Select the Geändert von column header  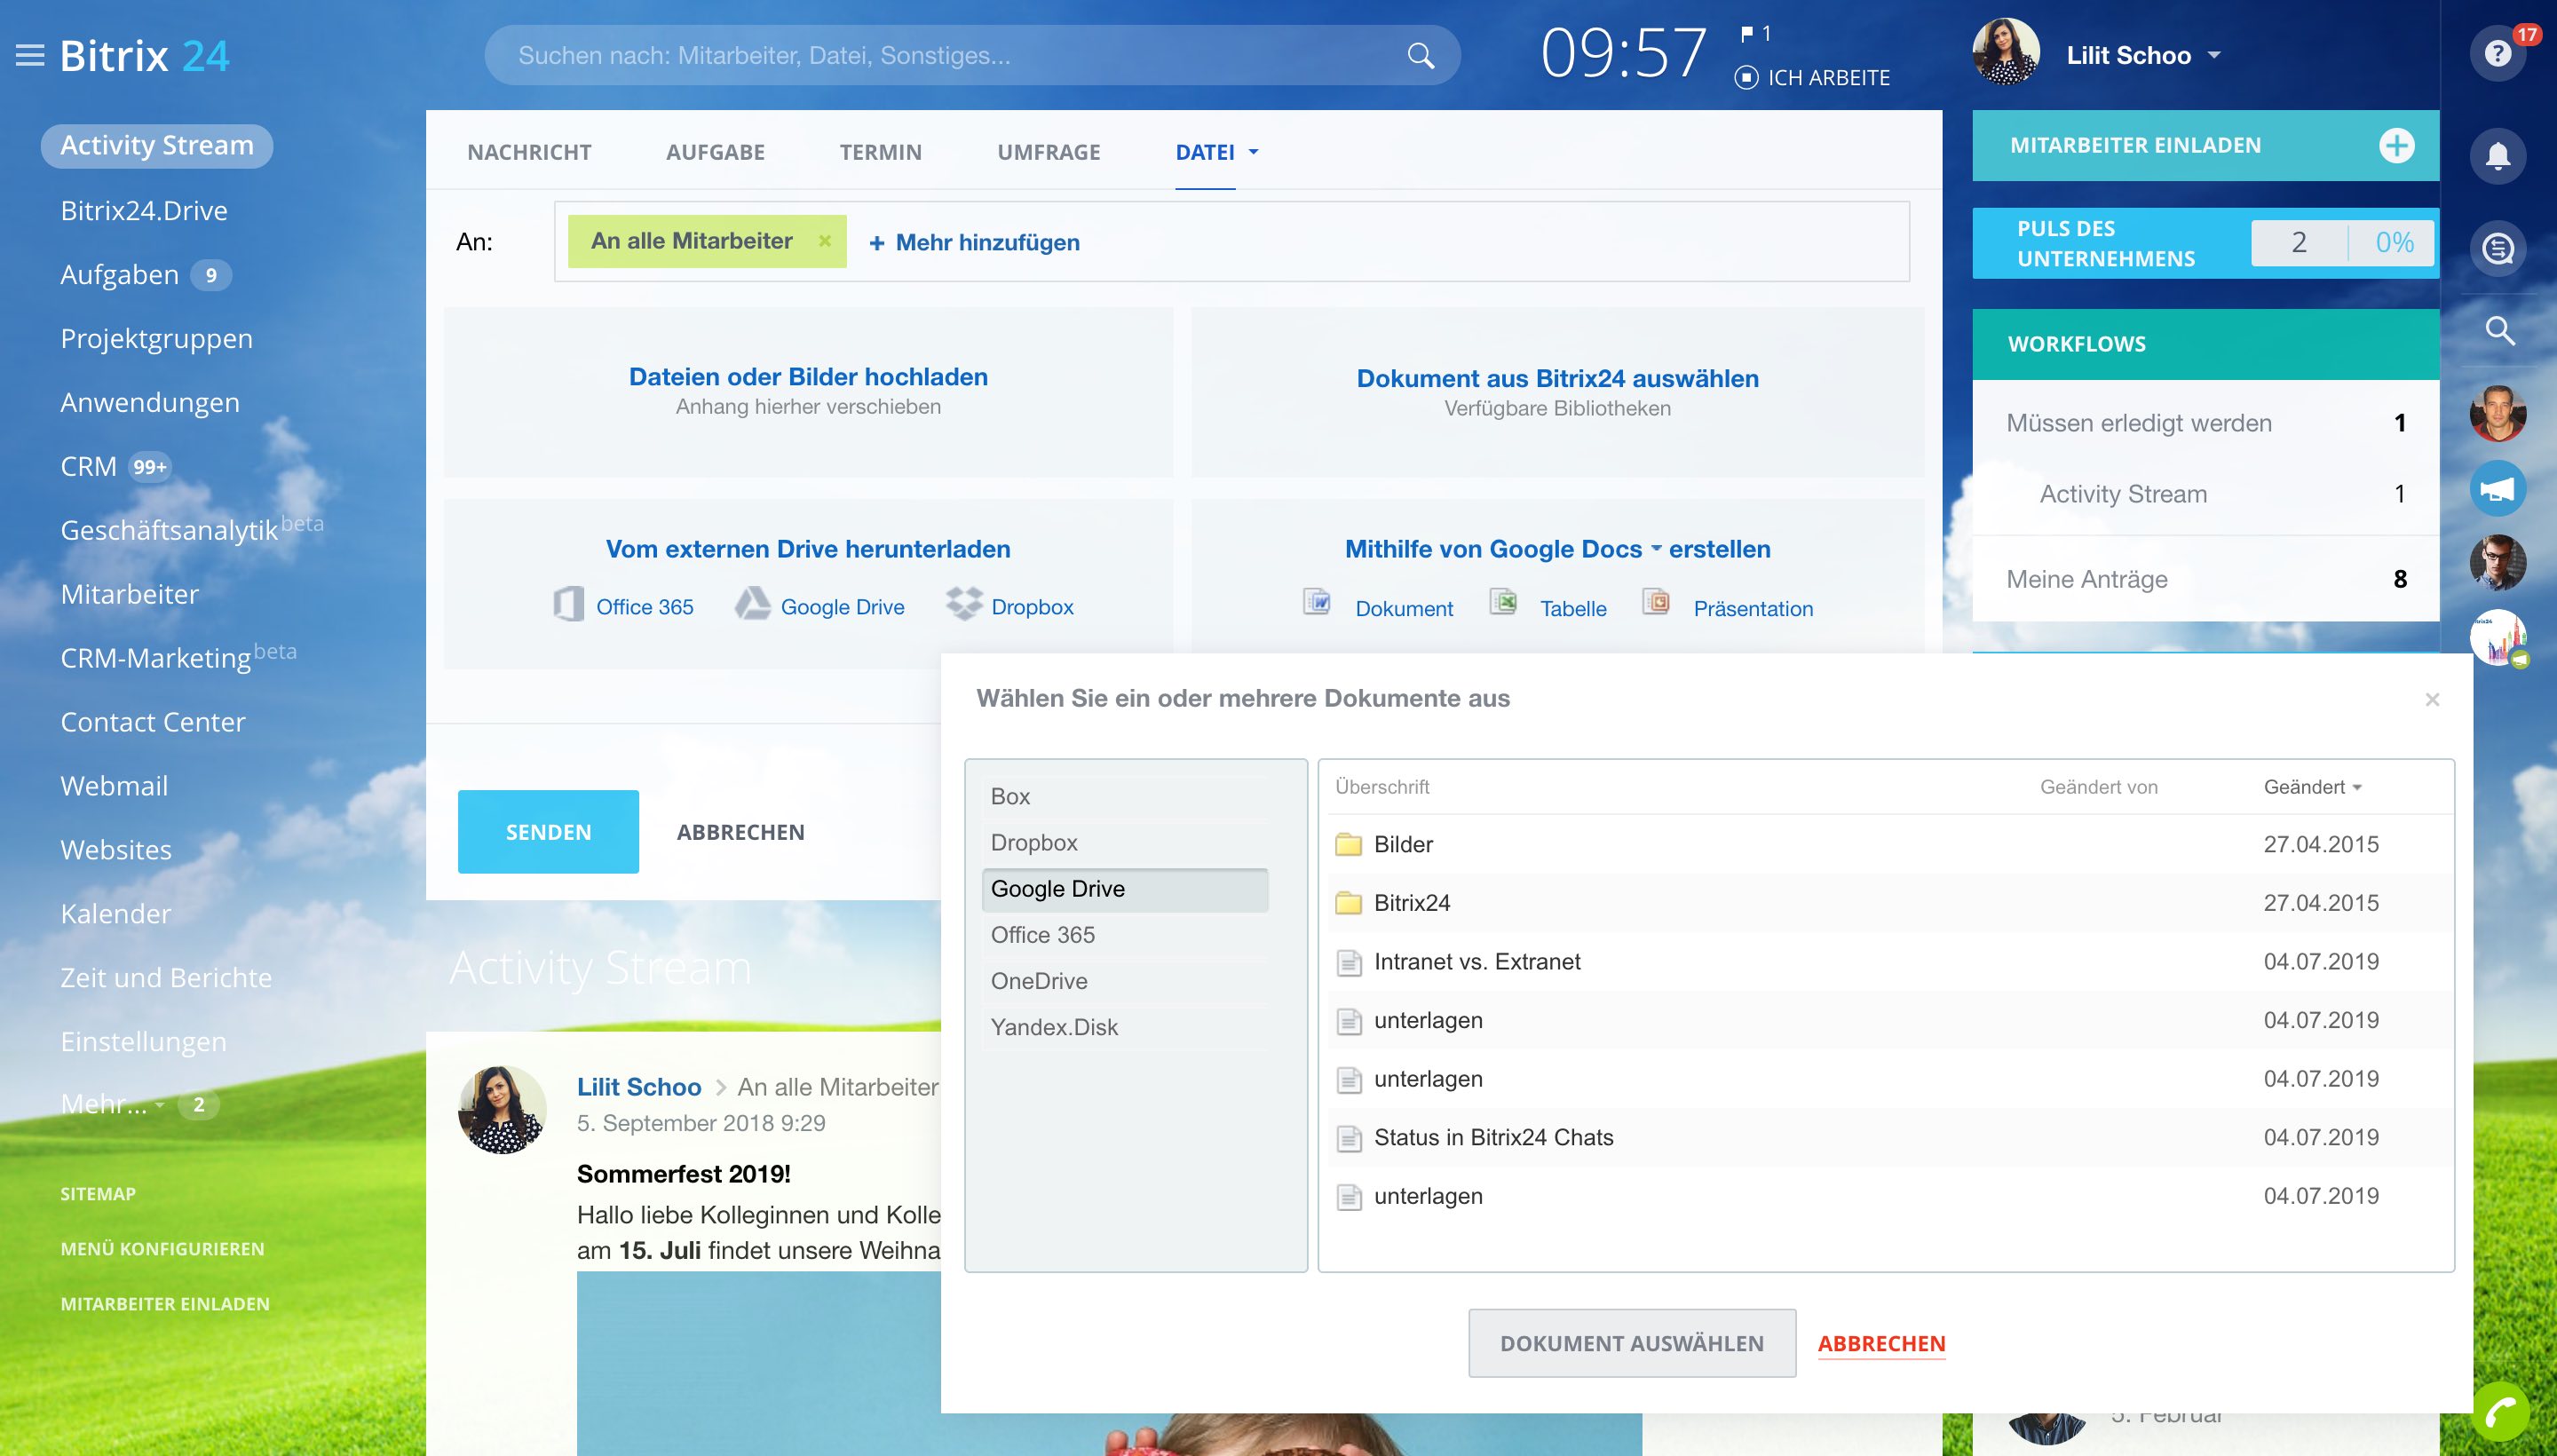coord(2098,787)
